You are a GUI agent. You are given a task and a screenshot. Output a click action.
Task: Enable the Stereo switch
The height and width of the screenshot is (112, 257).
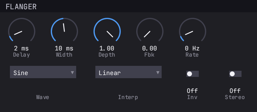pos(235,74)
